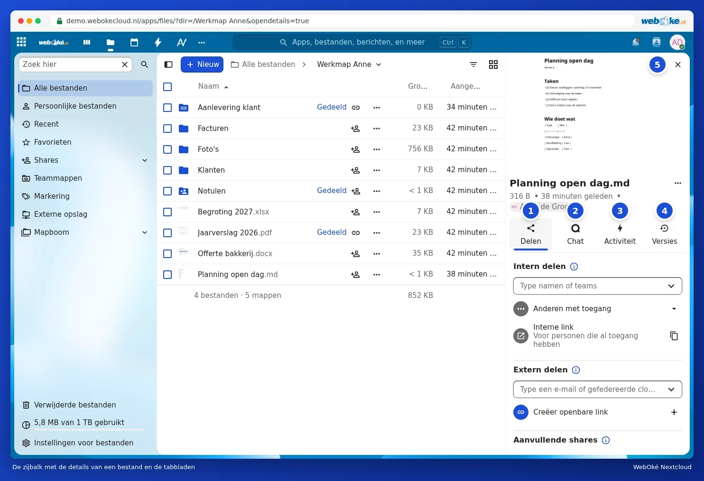Screen dimensions: 704x481
Task: Open the Calendar app icon in top bar
Action: [x=134, y=42]
